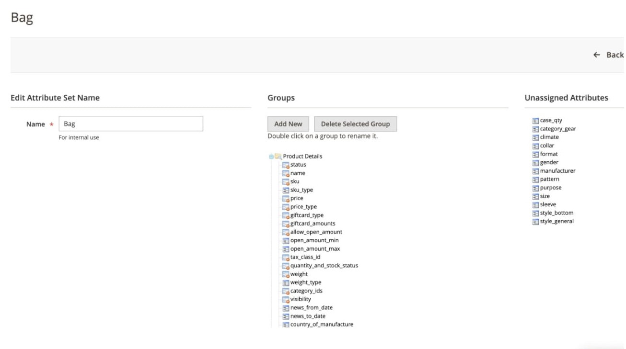This screenshot has height=349, width=626.
Task: Select tax_class_id in the groups tree
Action: pyautogui.click(x=305, y=257)
